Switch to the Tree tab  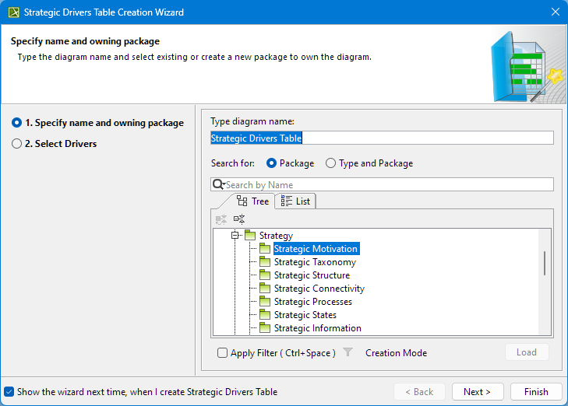(x=252, y=201)
